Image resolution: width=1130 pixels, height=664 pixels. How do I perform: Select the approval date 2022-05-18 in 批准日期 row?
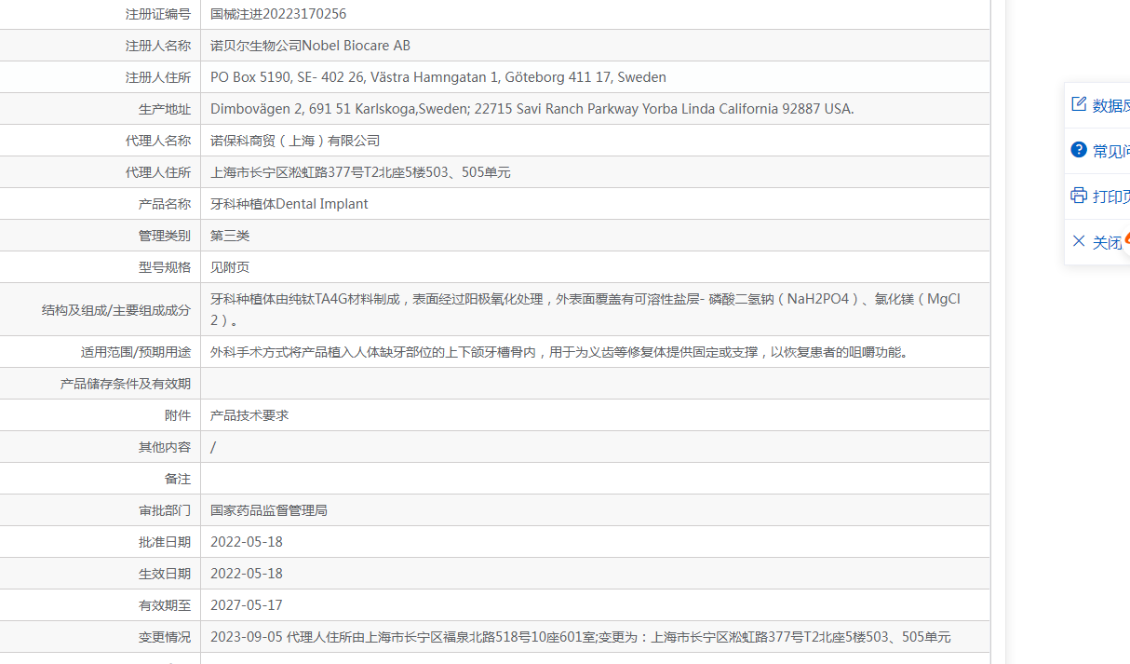click(247, 542)
